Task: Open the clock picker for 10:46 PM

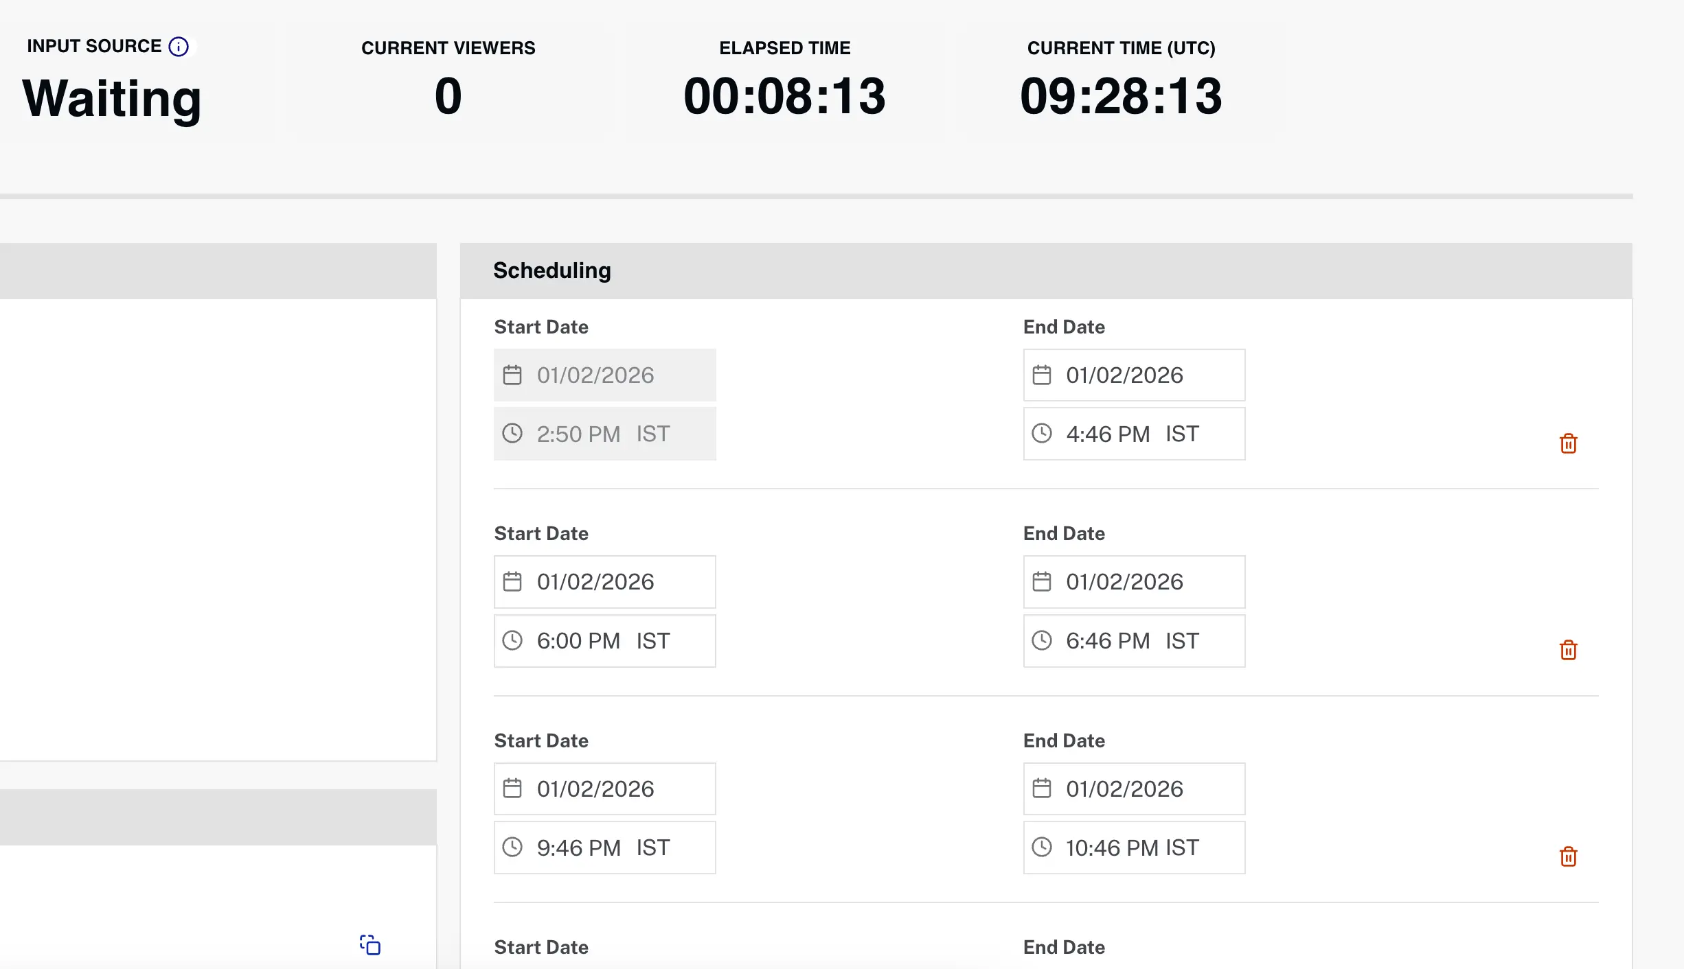Action: pos(1042,848)
